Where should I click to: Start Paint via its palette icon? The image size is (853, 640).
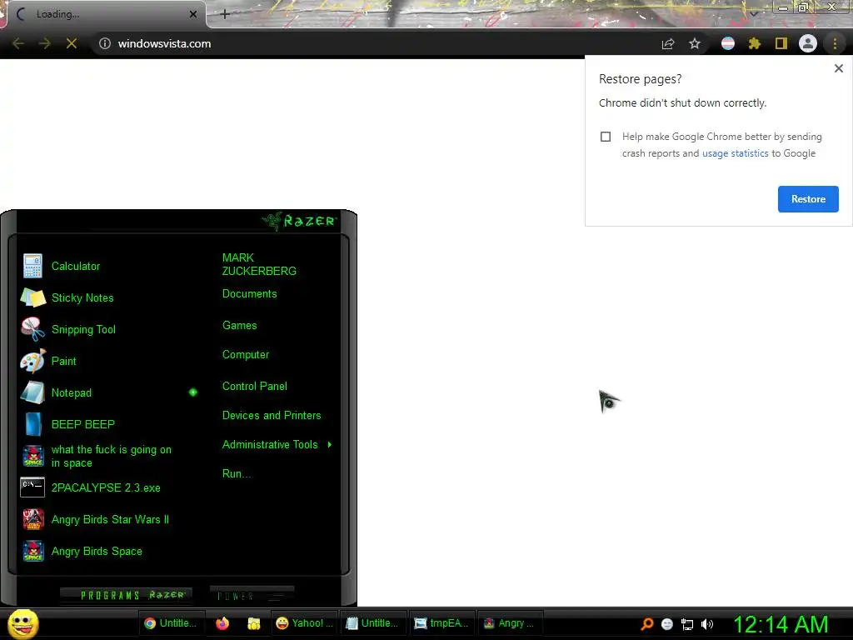pyautogui.click(x=32, y=361)
